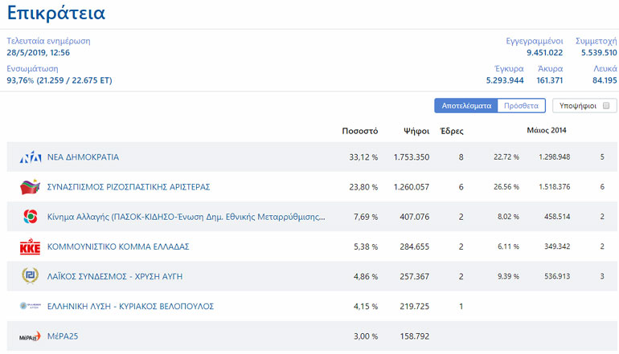This screenshot has height=354, width=619.
Task: Click the Επικράτεια page heading
Action: coord(55,14)
